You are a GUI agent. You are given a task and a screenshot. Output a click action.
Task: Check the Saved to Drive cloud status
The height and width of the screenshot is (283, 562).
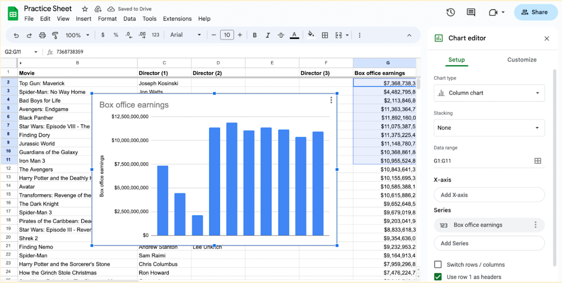[130, 9]
